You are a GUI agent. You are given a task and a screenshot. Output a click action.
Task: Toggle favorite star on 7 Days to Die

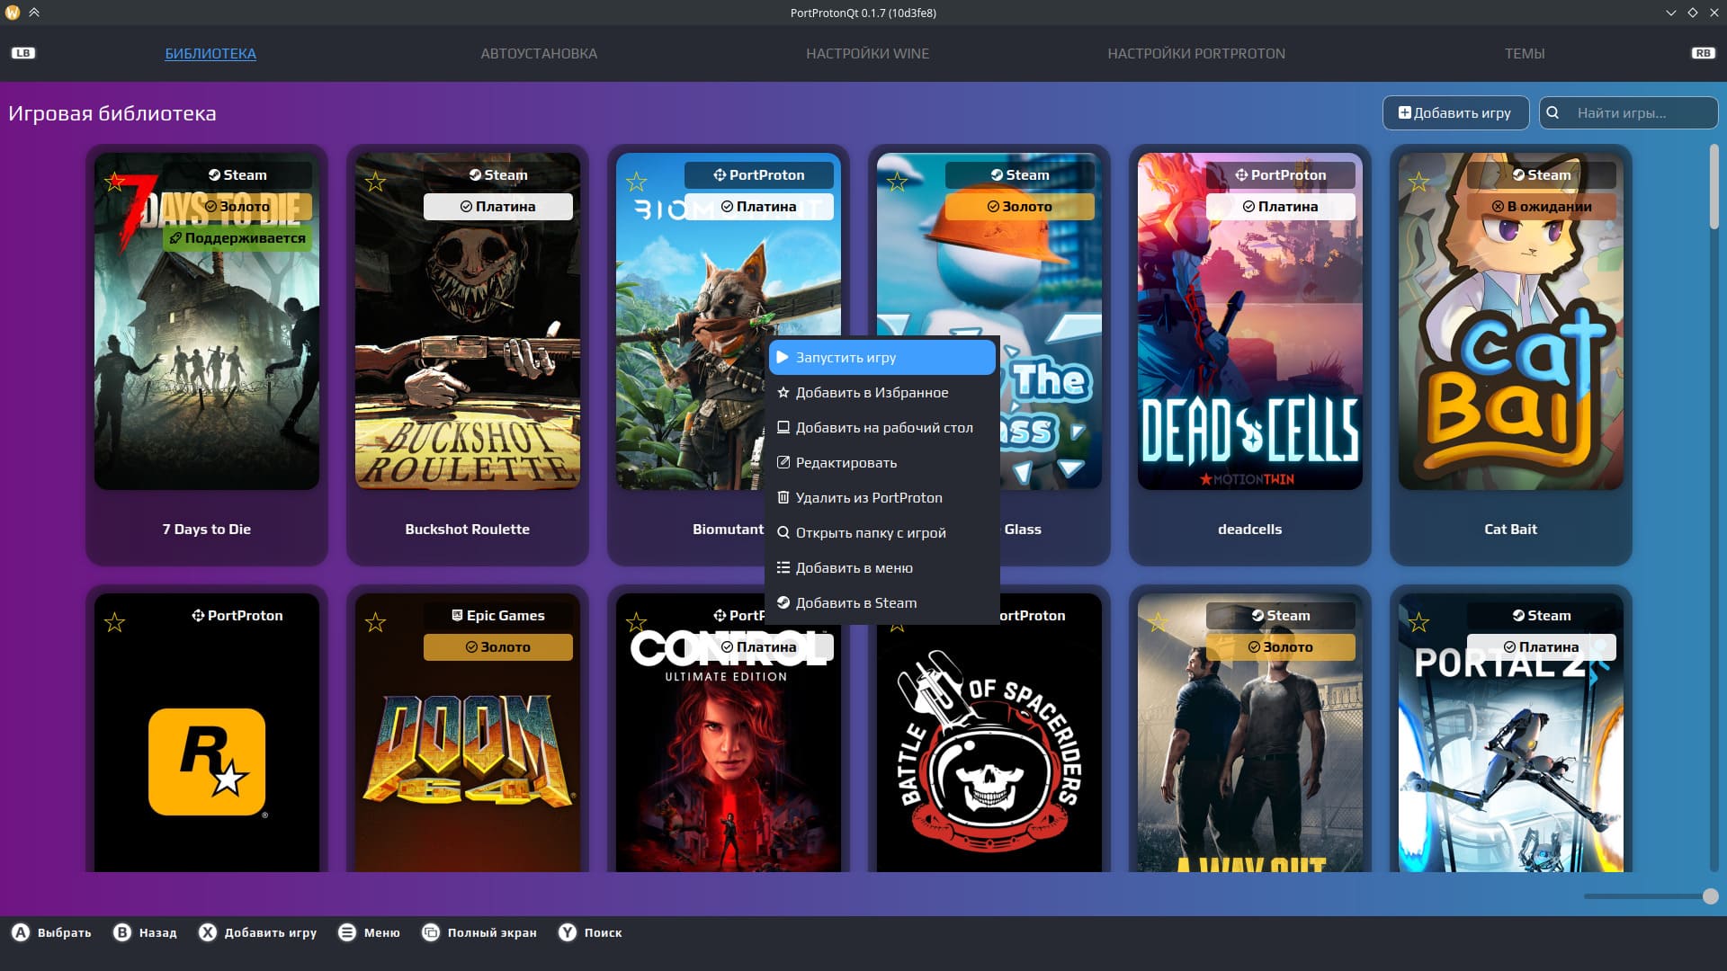pos(114,183)
